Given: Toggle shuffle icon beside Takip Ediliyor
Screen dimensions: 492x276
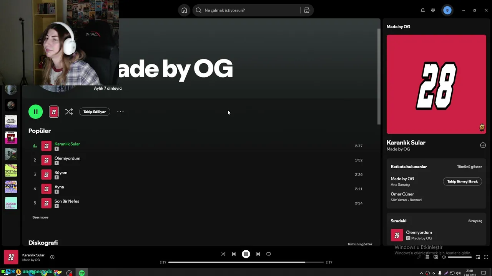Looking at the screenshot, I should click(x=69, y=112).
